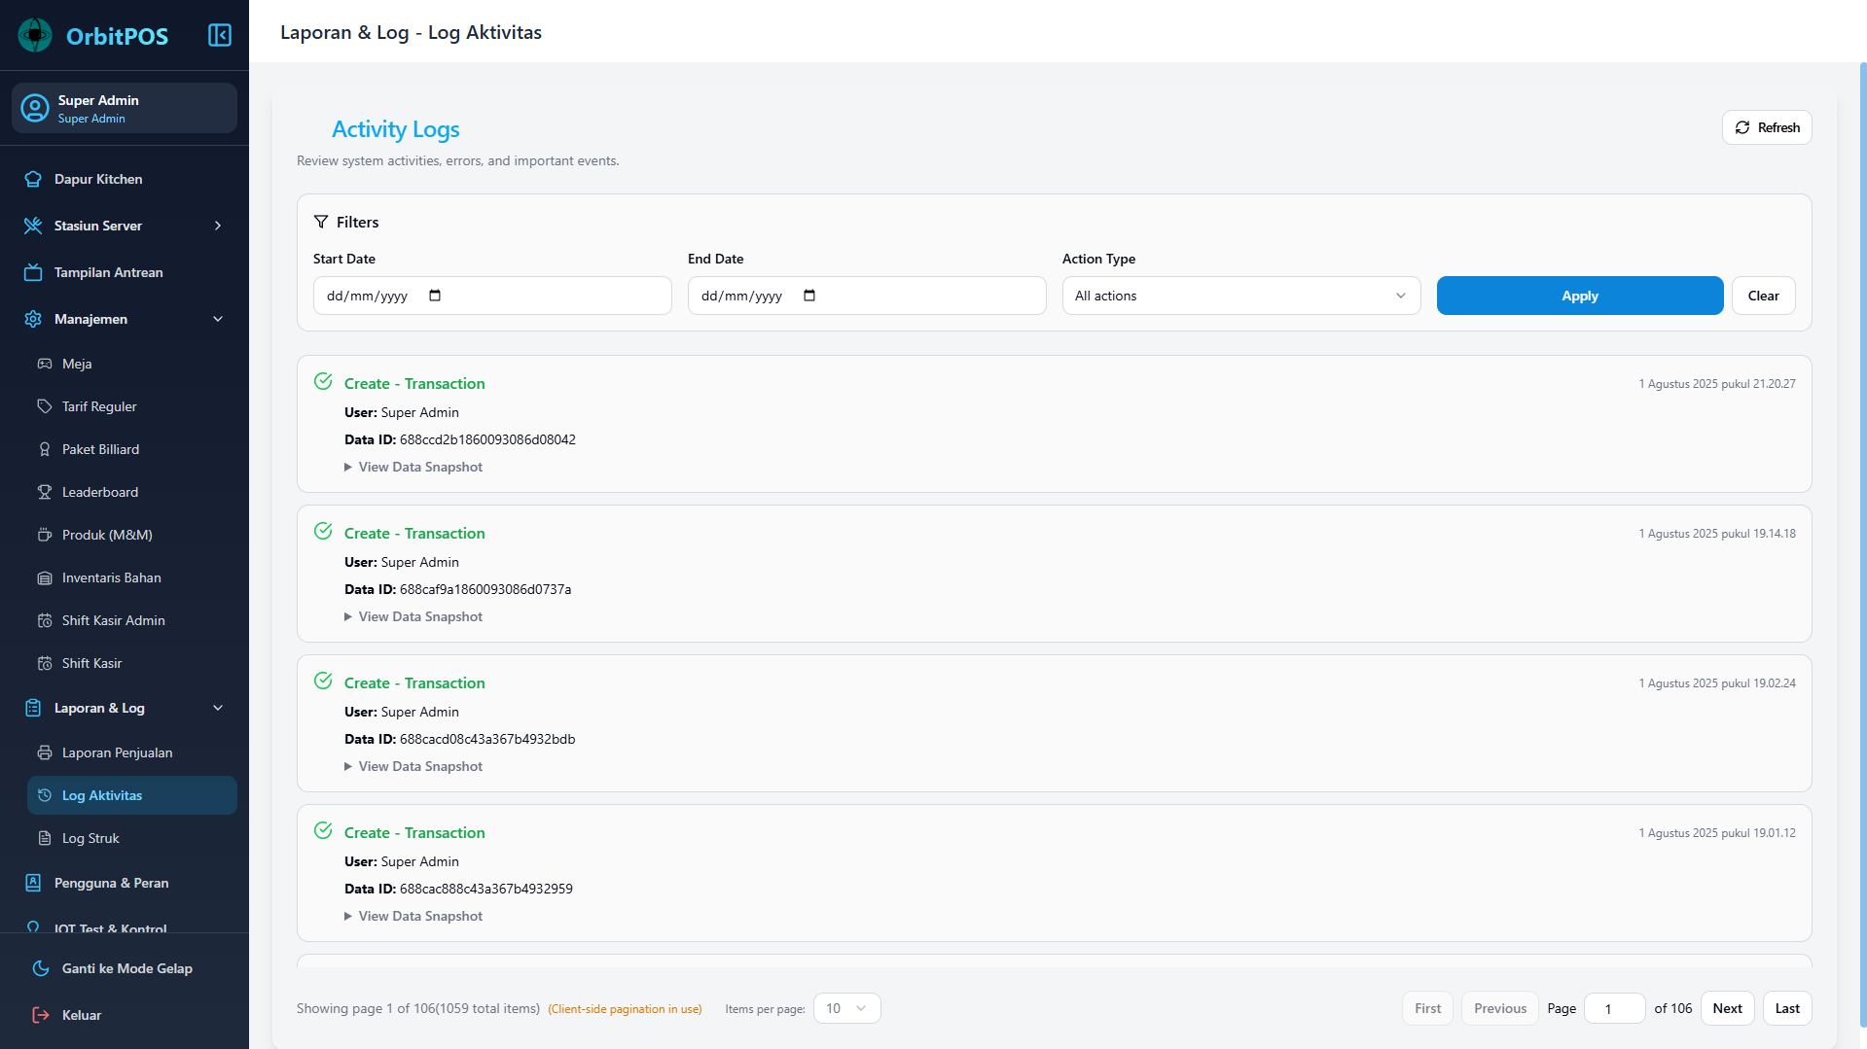Click the Apply filter button
This screenshot has width=1867, height=1049.
[1579, 296]
